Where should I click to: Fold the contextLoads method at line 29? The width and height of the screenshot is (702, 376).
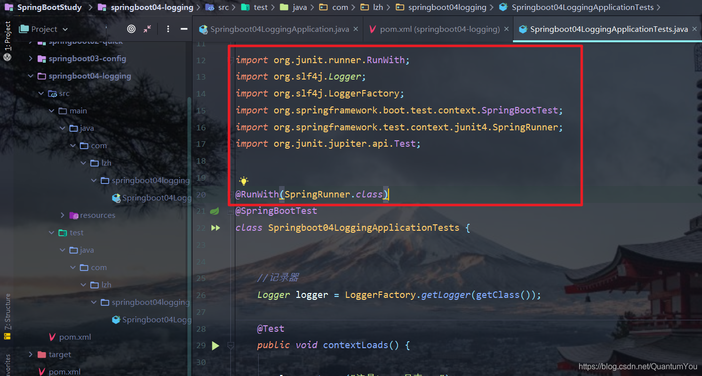tap(230, 345)
